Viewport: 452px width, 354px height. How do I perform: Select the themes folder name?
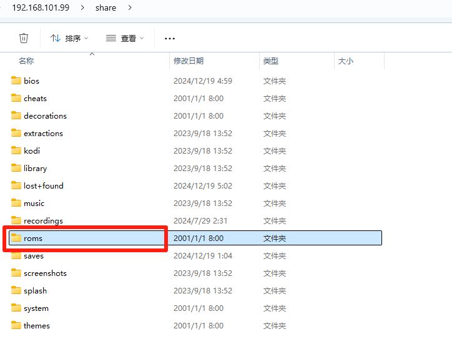[37, 326]
